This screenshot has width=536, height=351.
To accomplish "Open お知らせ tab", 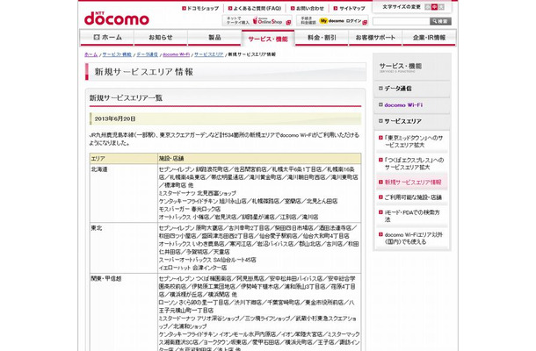I will tap(161, 38).
